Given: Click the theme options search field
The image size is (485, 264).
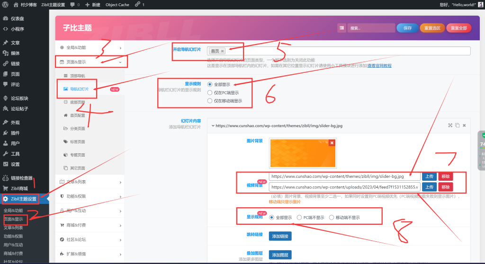Looking at the screenshot, I should click(371, 28).
